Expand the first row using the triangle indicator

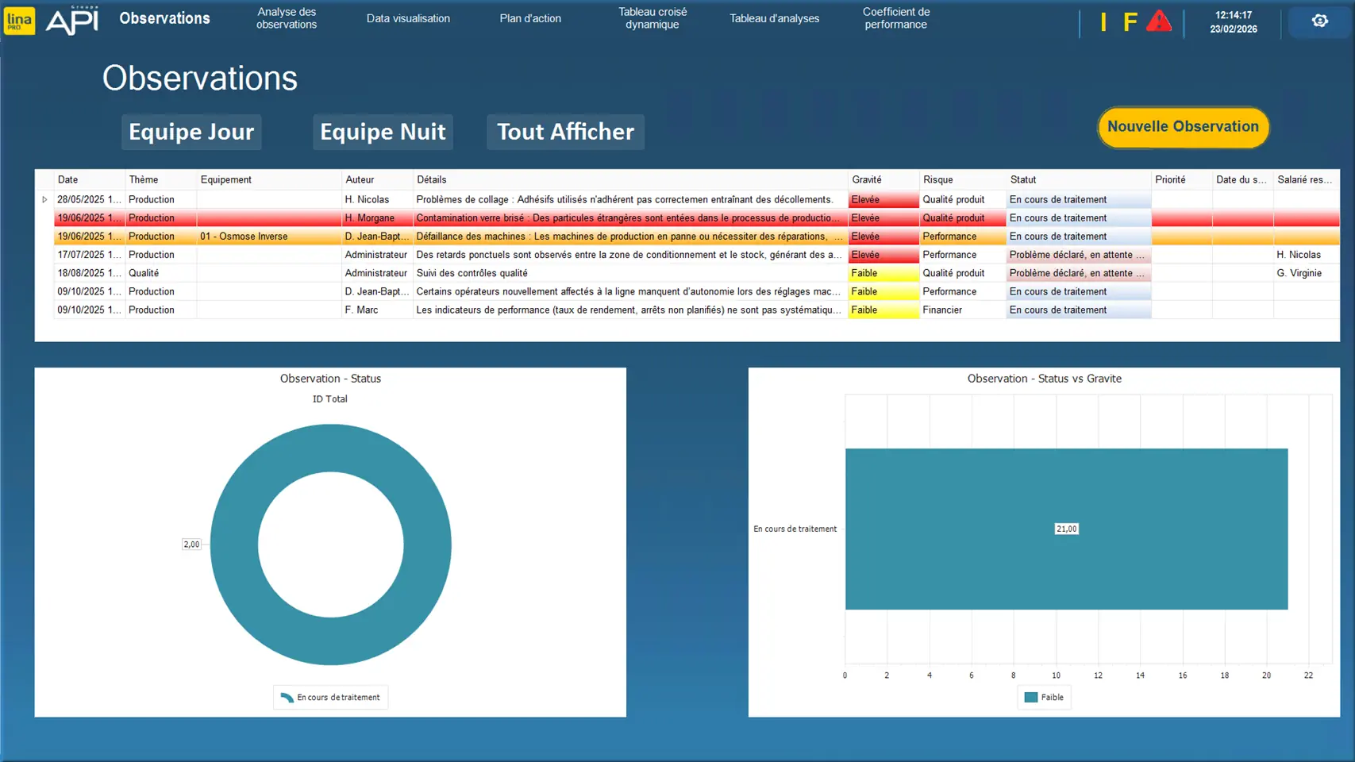tap(44, 200)
